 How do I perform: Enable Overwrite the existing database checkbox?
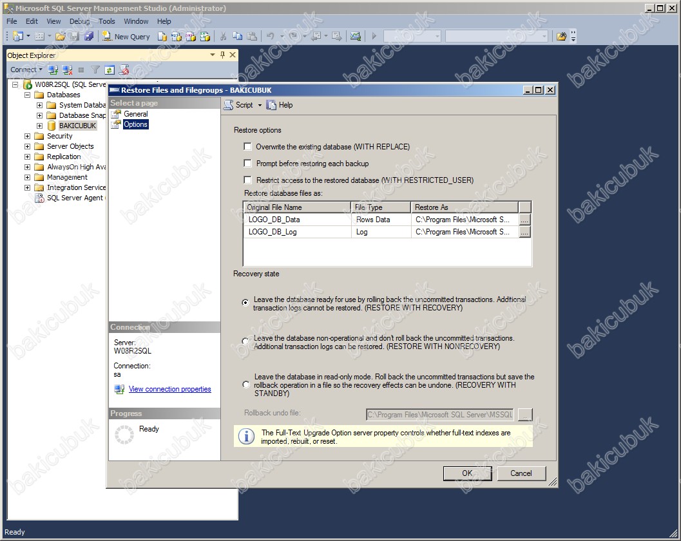(247, 147)
